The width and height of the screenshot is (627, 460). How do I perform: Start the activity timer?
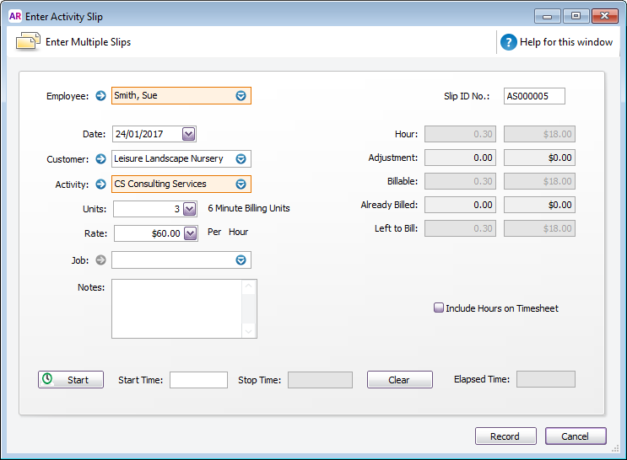click(x=71, y=380)
